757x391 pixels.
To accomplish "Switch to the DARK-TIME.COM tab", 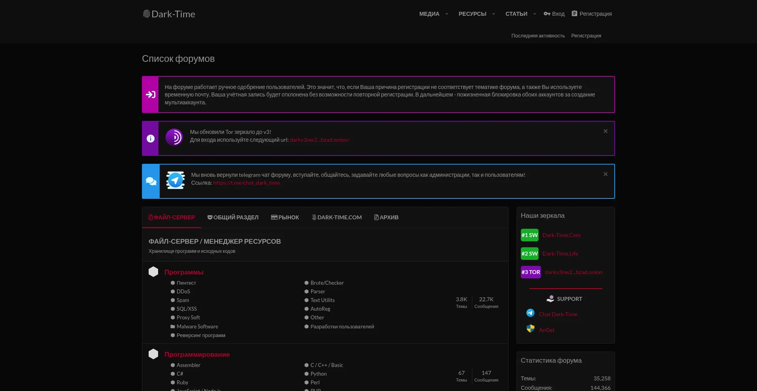I will click(x=337, y=217).
